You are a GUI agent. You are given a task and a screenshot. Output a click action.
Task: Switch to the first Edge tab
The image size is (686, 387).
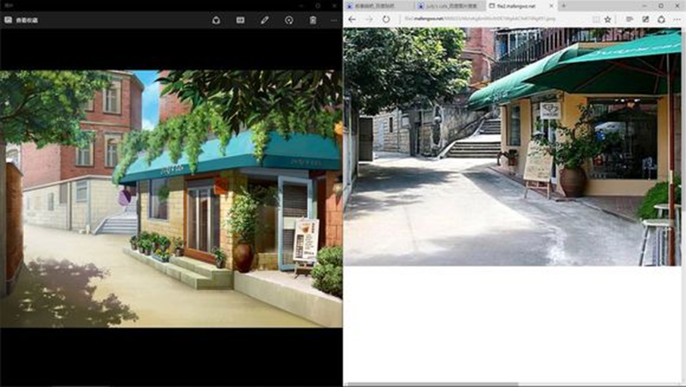pos(379,6)
